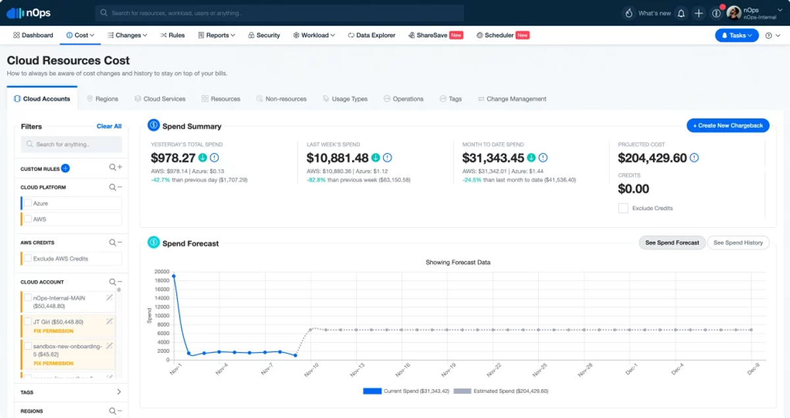Image resolution: width=790 pixels, height=418 pixels.
Task: Open the Tasks dropdown button
Action: [737, 36]
